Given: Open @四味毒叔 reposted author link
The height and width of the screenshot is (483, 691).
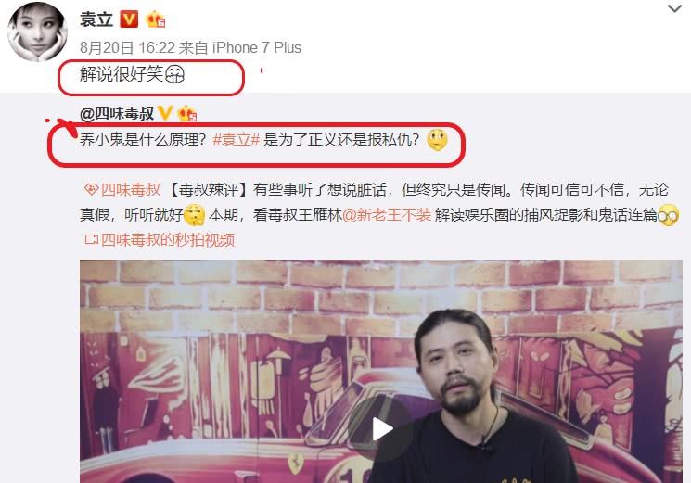Looking at the screenshot, I should click(117, 114).
